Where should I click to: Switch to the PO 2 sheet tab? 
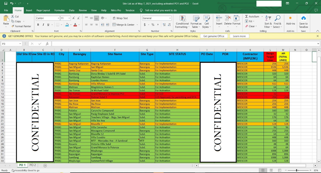tap(33, 165)
